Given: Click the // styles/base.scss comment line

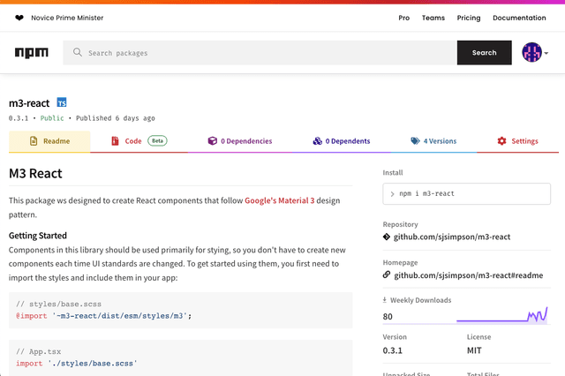Looking at the screenshot, I should (x=58, y=304).
